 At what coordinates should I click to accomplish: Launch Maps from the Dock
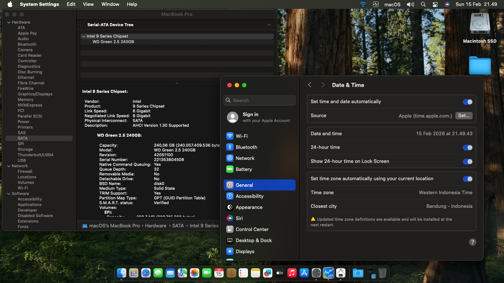point(182,273)
